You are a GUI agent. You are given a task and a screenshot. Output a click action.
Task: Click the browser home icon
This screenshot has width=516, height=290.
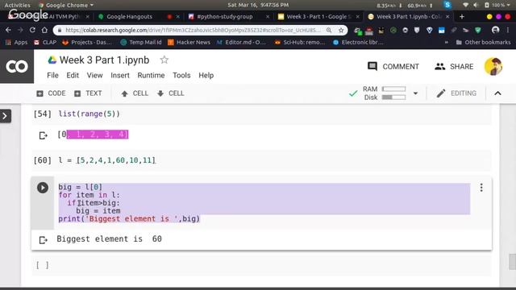point(44,30)
